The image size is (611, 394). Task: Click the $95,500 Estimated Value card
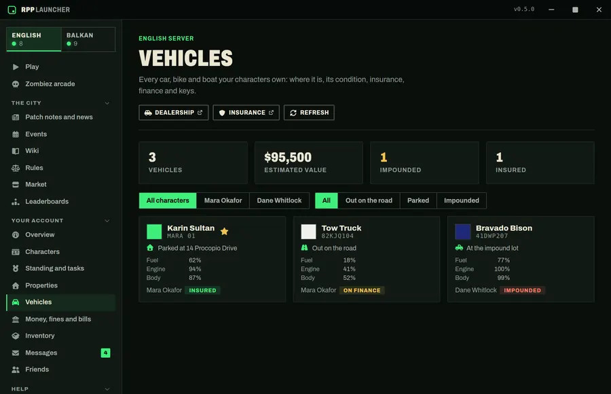tap(309, 162)
